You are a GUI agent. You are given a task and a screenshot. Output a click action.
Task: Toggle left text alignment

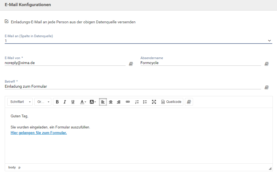(x=103, y=102)
